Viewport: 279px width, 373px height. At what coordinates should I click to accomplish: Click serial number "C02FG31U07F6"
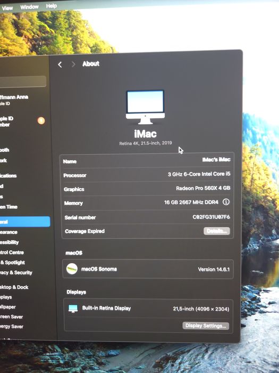[x=211, y=217]
